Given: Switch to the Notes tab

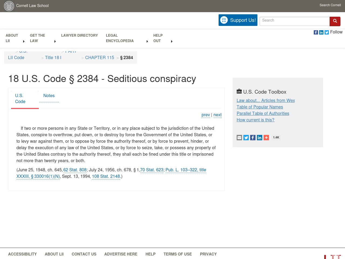Looking at the screenshot, I should point(49,96).
